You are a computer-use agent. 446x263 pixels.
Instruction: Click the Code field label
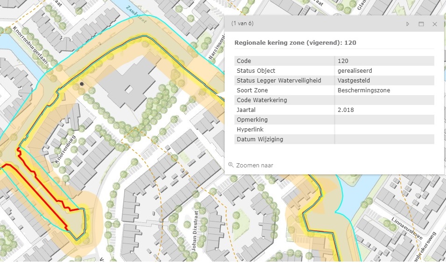pyautogui.click(x=244, y=61)
